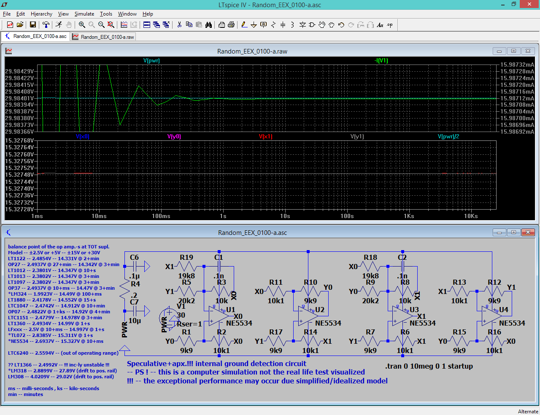Click the U1 NE5534 op-amp symbol

click(219, 316)
